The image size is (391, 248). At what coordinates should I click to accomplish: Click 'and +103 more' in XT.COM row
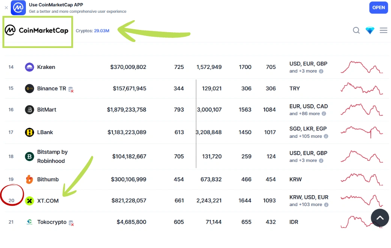click(306, 205)
